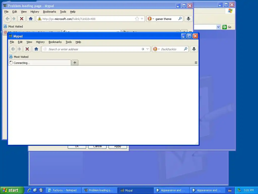Viewport: 258px width, 194px height.
Task: Click the Go arrow in front address bar
Action: pyautogui.click(x=143, y=49)
